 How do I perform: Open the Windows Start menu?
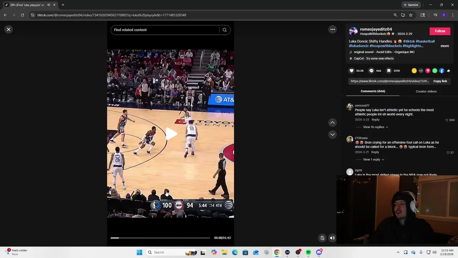139,252
